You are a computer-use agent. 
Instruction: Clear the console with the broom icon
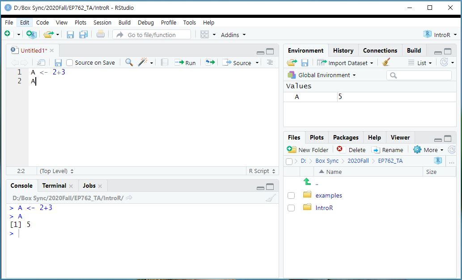pos(271,198)
